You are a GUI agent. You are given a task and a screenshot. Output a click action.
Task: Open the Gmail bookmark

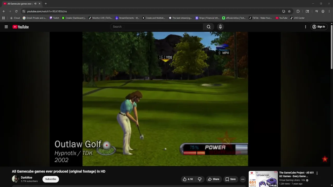35,18
